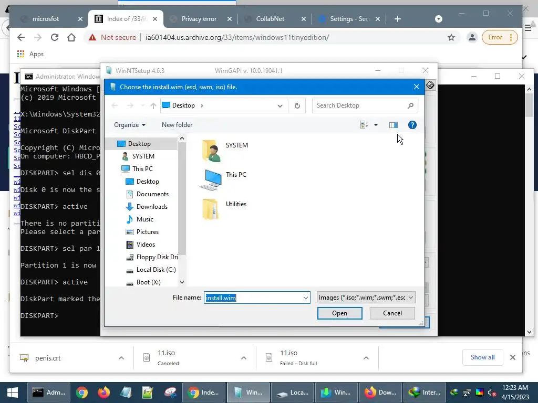Expand options for failed 11.iso download
Screen dimensions: 538x403
pos(366,358)
